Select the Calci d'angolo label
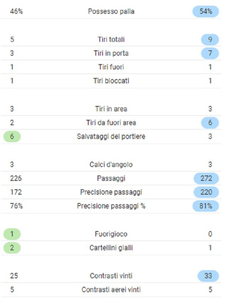Image resolution: width=227 pixels, height=307 pixels. coord(111,164)
